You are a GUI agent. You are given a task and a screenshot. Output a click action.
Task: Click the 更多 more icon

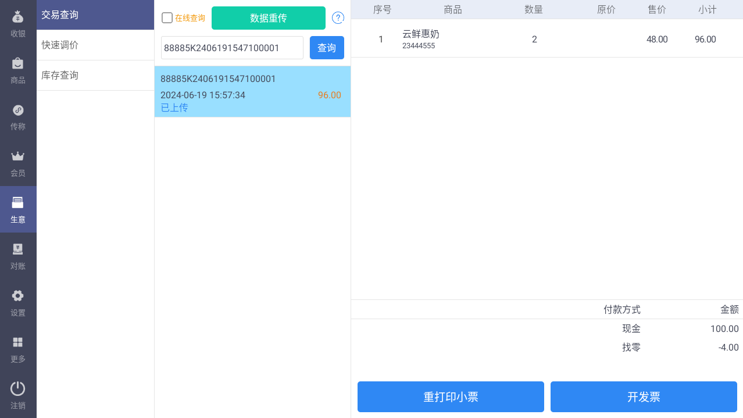click(x=18, y=347)
